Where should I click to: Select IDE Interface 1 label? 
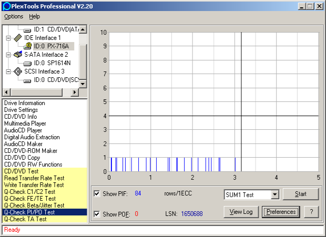[x=43, y=38]
